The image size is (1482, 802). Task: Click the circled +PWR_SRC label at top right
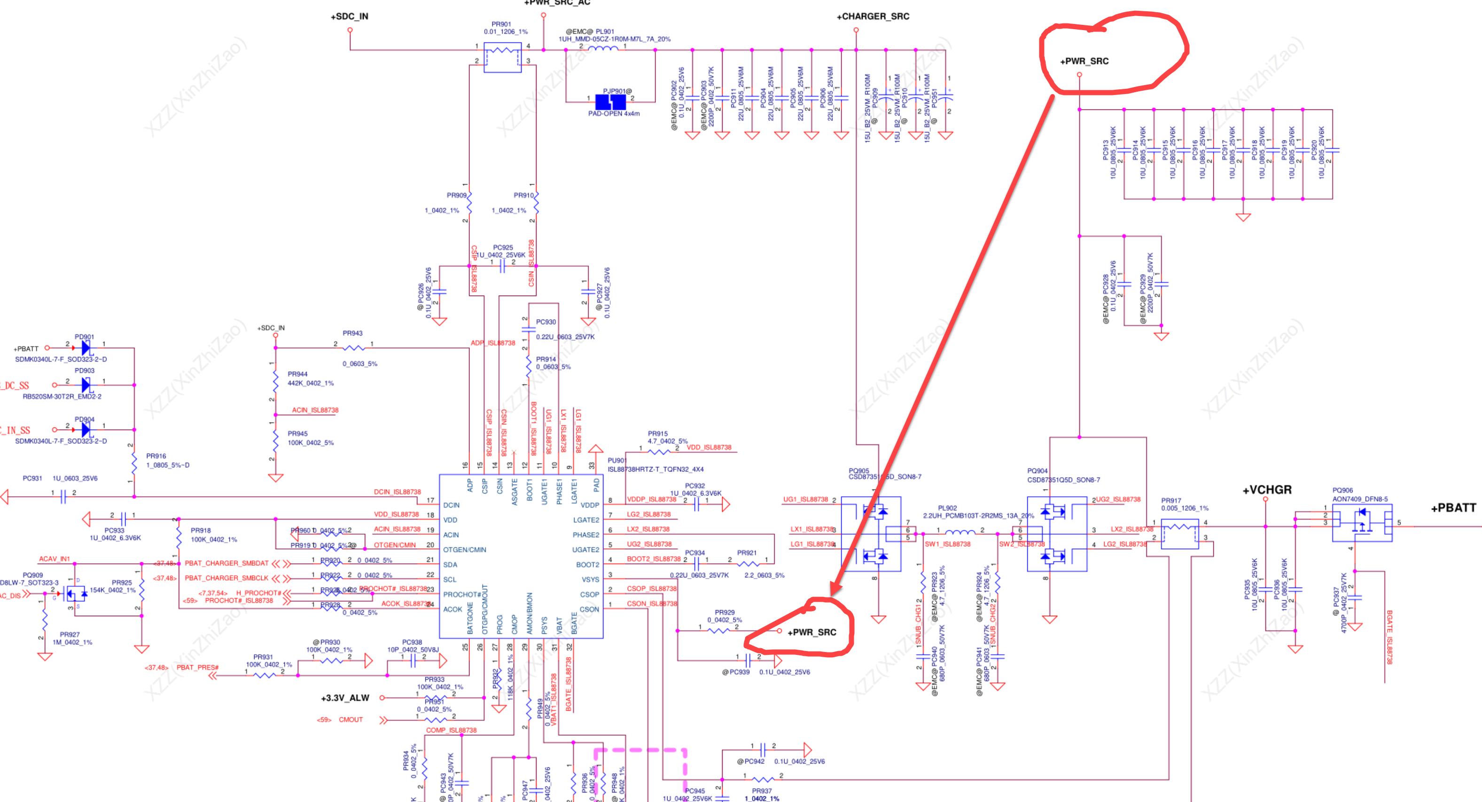coord(1084,61)
